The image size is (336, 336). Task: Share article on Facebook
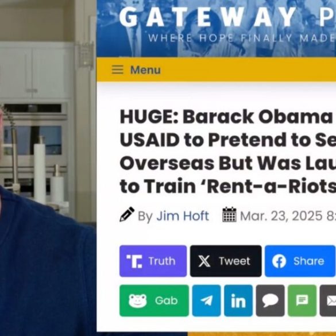300,261
